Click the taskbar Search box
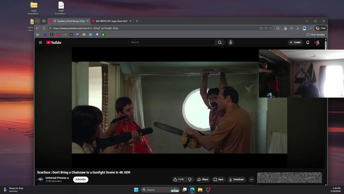Image resolution: width=344 pixels, height=194 pixels. coord(160,190)
